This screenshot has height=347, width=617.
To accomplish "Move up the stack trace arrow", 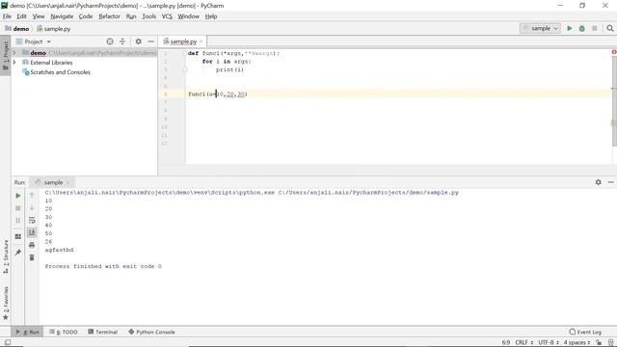I will pyautogui.click(x=32, y=196).
